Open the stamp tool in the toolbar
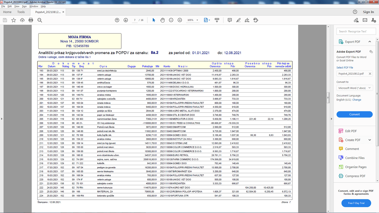379x213 pixels. [x=256, y=20]
